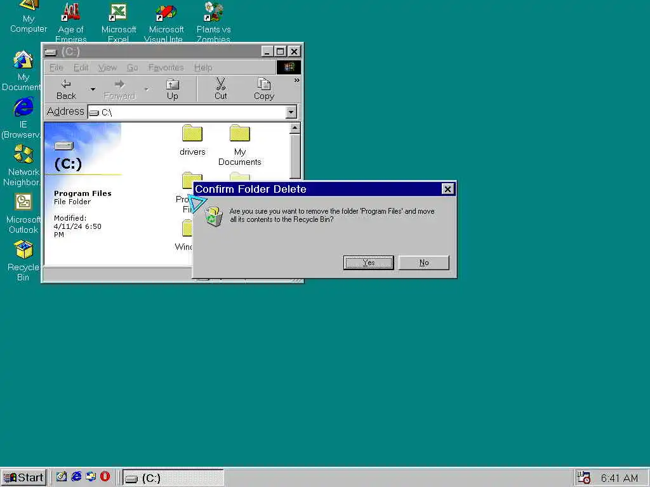Launch Opera from quick launch bar

105,477
